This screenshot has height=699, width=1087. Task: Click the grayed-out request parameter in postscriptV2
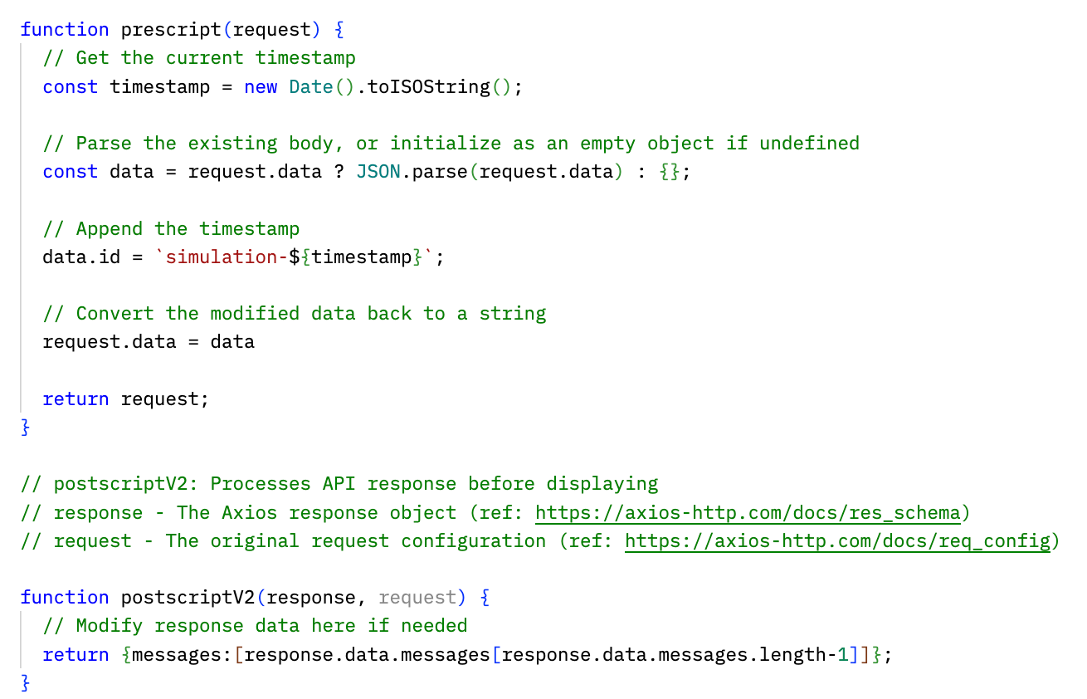click(x=417, y=597)
